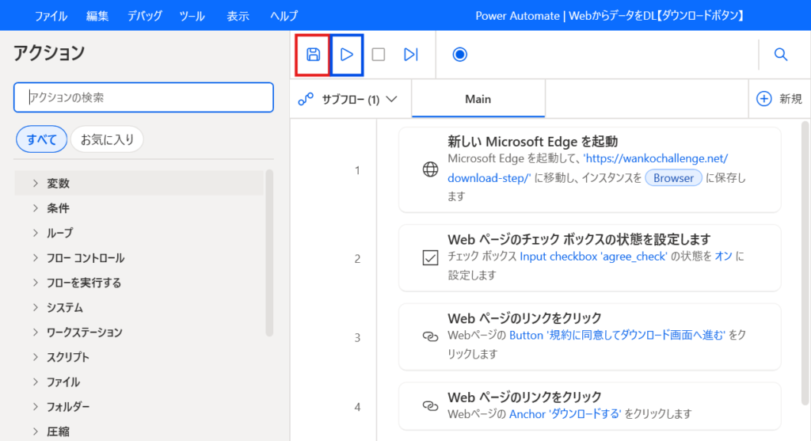Screen dimensions: 811x441
Task: Expand the スクリプト action group
Action: pyautogui.click(x=139, y=357)
